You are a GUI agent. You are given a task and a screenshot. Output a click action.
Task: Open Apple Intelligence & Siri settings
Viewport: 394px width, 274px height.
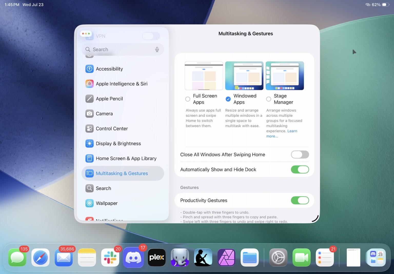click(121, 84)
